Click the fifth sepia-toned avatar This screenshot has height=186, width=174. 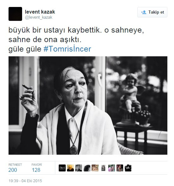95,168
